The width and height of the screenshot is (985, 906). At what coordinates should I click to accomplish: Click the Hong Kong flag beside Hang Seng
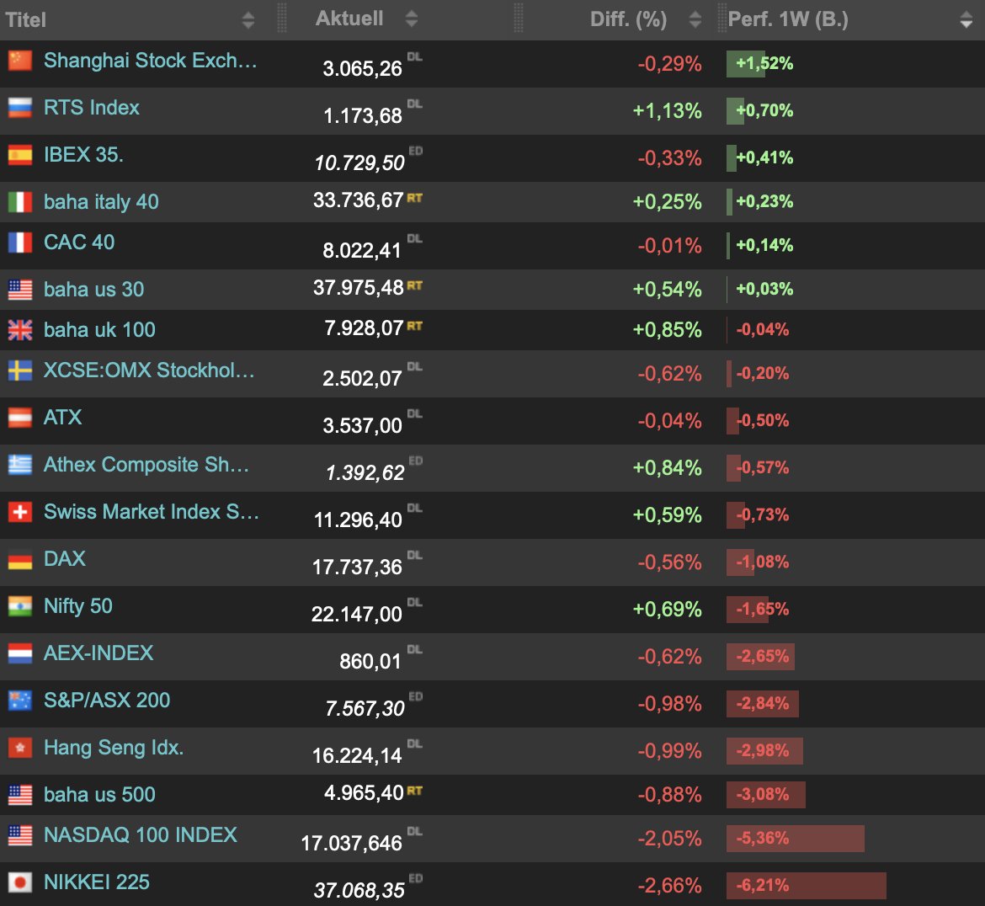point(20,748)
